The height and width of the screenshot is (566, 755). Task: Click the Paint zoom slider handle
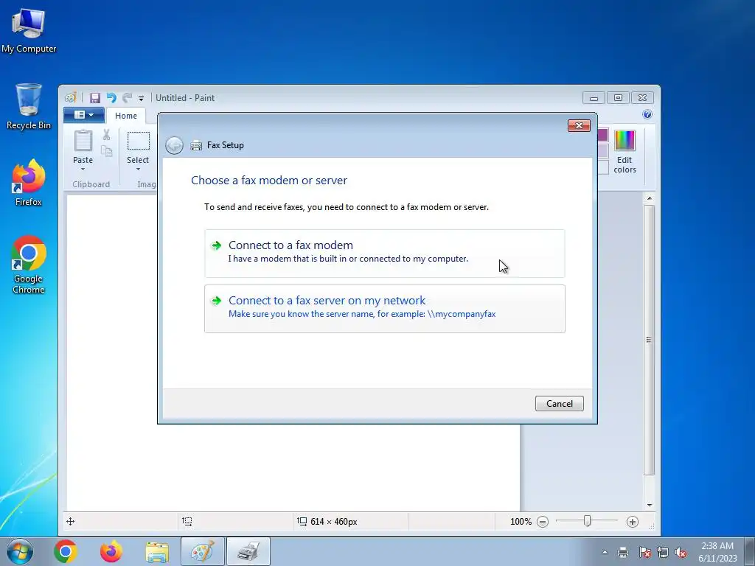pos(587,521)
